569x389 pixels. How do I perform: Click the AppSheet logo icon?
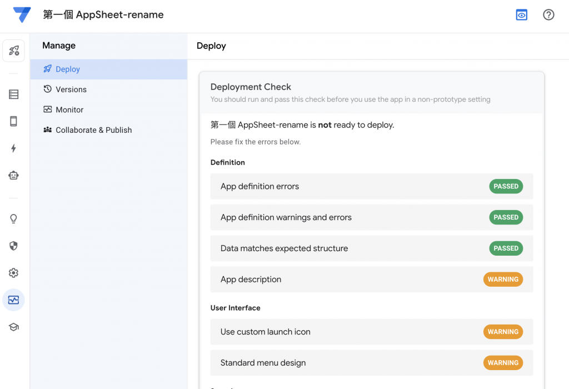pos(22,15)
